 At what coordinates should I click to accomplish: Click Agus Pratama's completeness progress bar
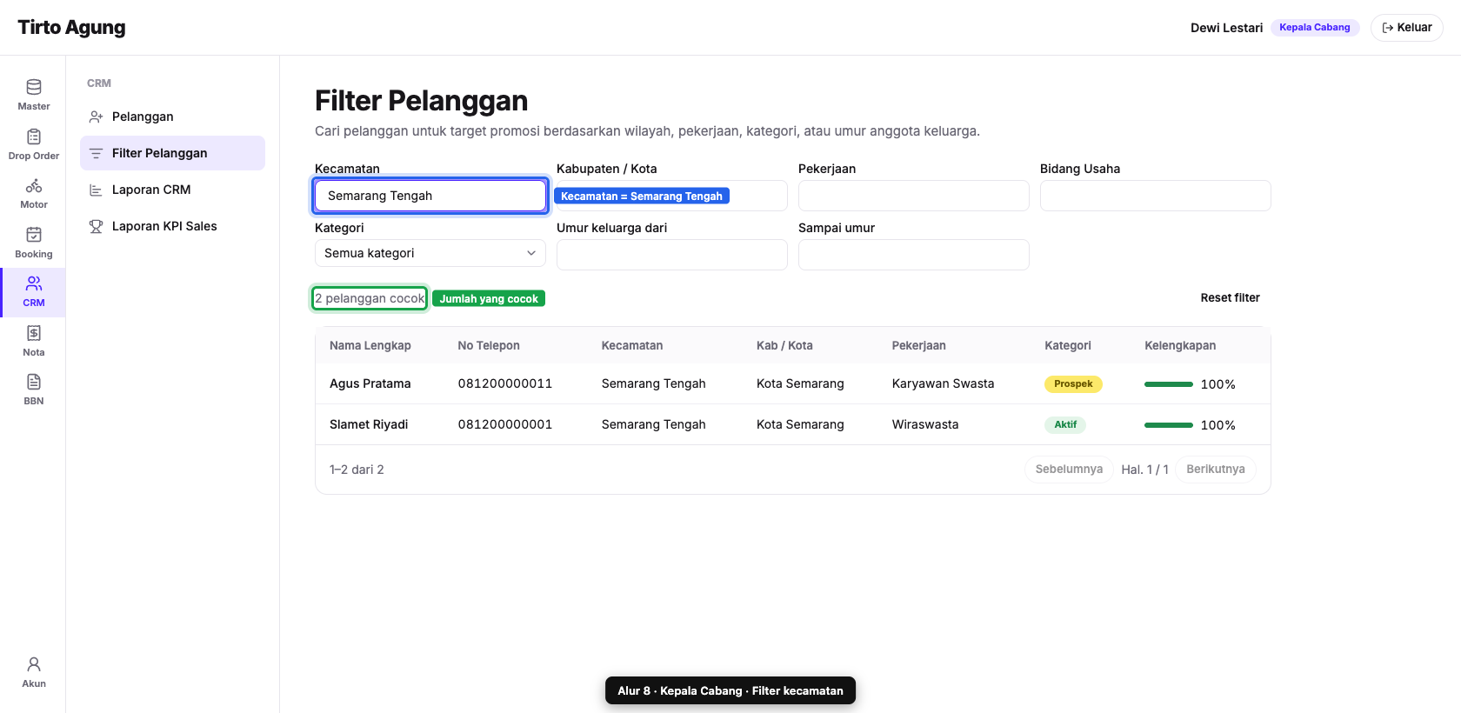tap(1169, 384)
